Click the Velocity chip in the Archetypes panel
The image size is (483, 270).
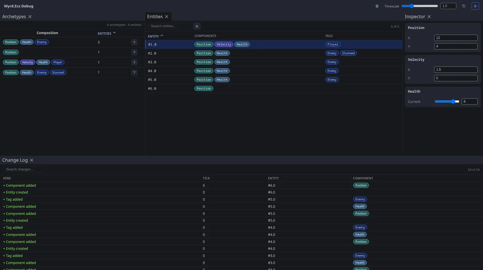point(28,62)
